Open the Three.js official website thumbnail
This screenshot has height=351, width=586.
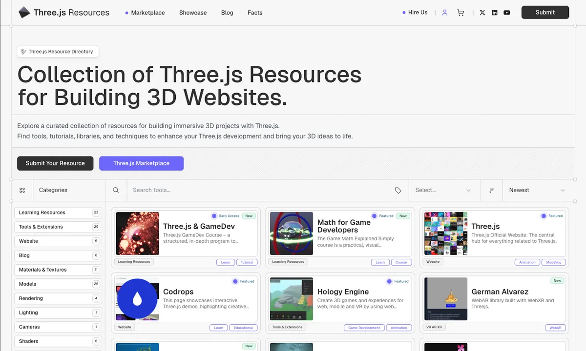(446, 234)
